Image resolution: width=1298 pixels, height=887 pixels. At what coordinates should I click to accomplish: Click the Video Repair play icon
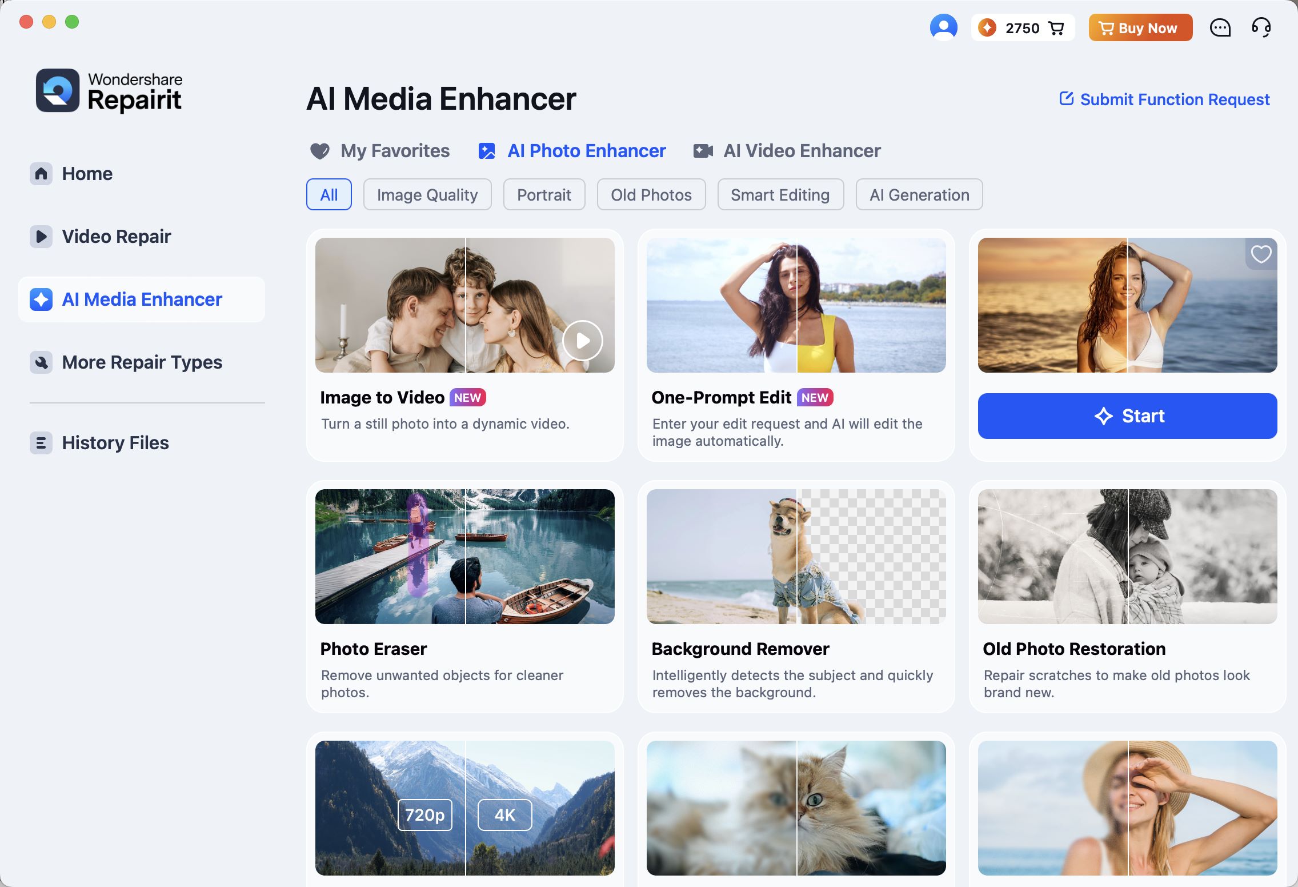(x=41, y=237)
